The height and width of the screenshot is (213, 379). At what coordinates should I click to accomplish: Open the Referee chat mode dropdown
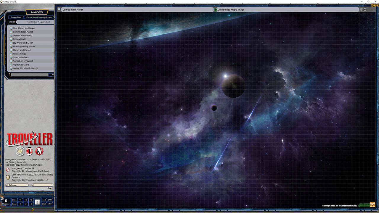tap(17, 185)
